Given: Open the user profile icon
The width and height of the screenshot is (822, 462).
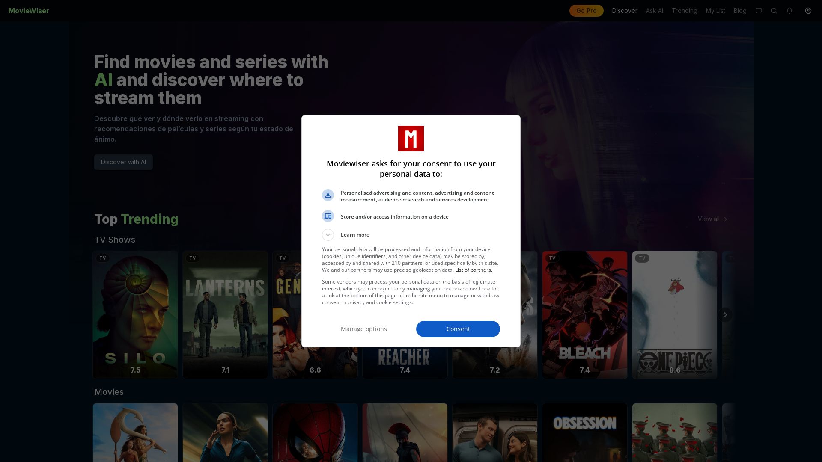Looking at the screenshot, I should [808, 11].
